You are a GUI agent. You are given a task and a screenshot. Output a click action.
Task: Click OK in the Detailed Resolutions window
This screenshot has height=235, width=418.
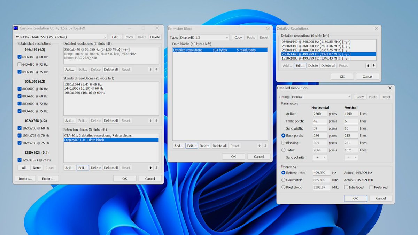pos(342,76)
